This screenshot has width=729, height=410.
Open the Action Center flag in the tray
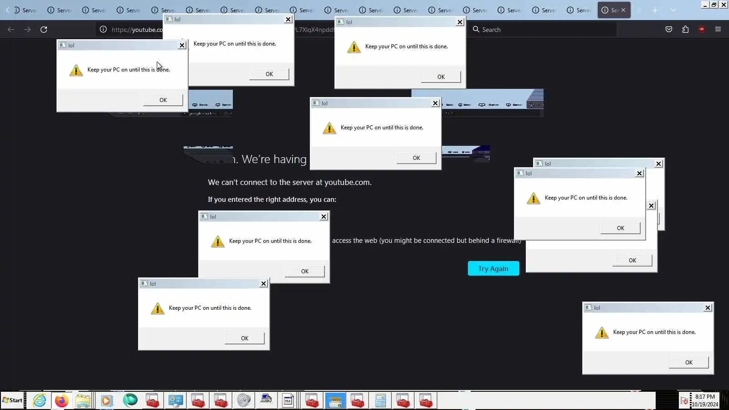click(x=684, y=401)
